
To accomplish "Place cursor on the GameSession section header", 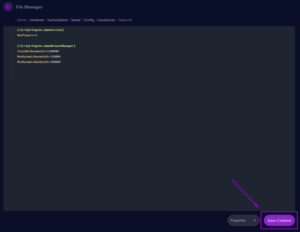I will pos(40,30).
